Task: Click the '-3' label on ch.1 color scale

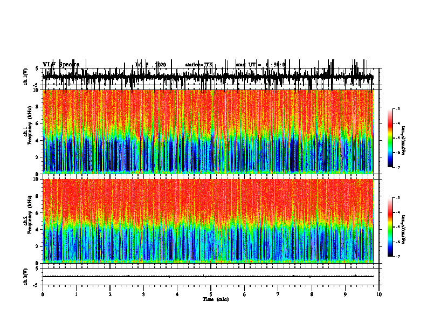Action: pos(397,108)
